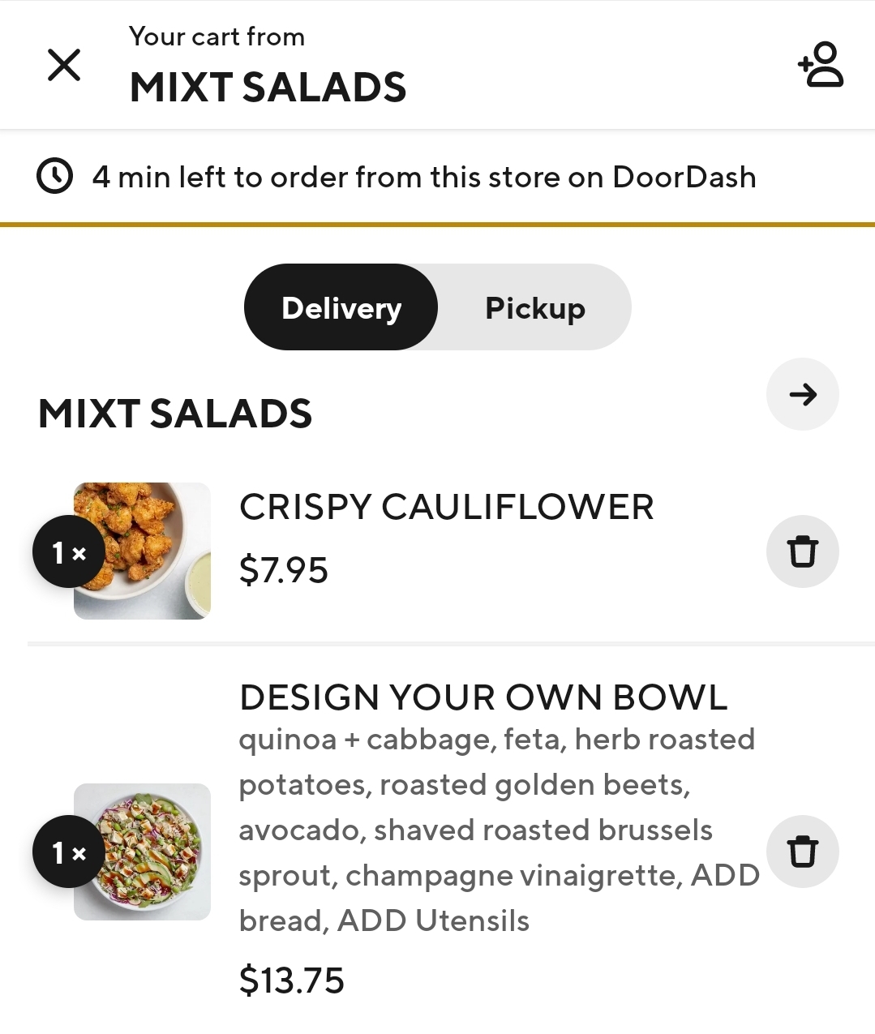Close the cart with the X icon
The height and width of the screenshot is (1034, 875).
(x=64, y=65)
